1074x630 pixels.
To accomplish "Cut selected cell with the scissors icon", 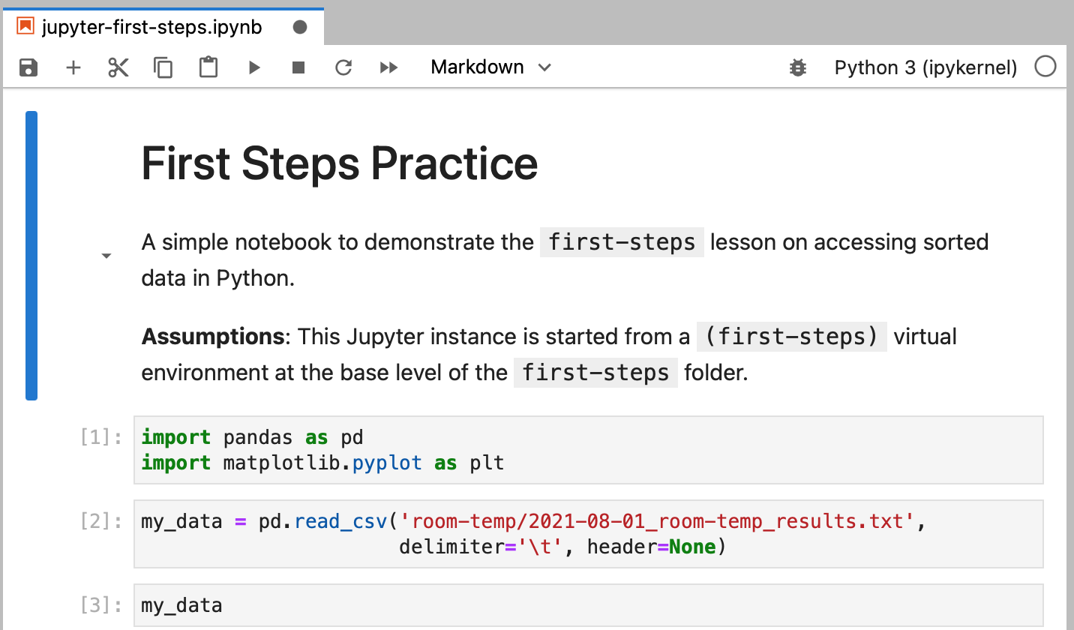I will pos(118,67).
